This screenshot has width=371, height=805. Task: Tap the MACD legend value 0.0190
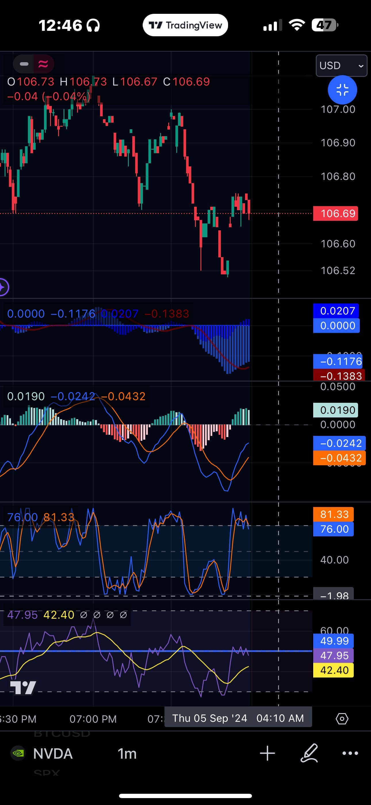(26, 396)
